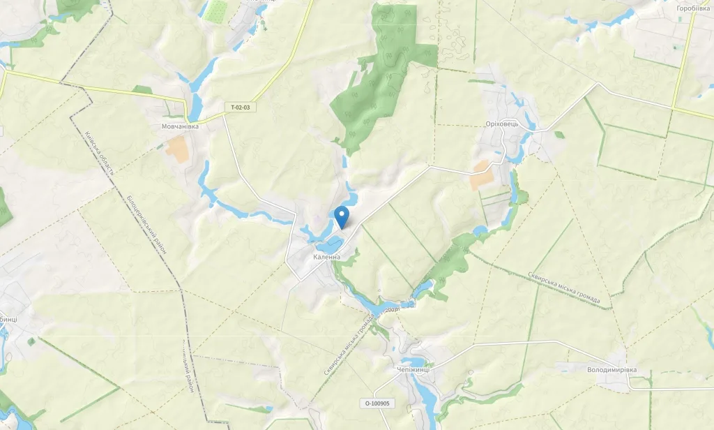Click the blue pond above Каленна label

pos(329,245)
